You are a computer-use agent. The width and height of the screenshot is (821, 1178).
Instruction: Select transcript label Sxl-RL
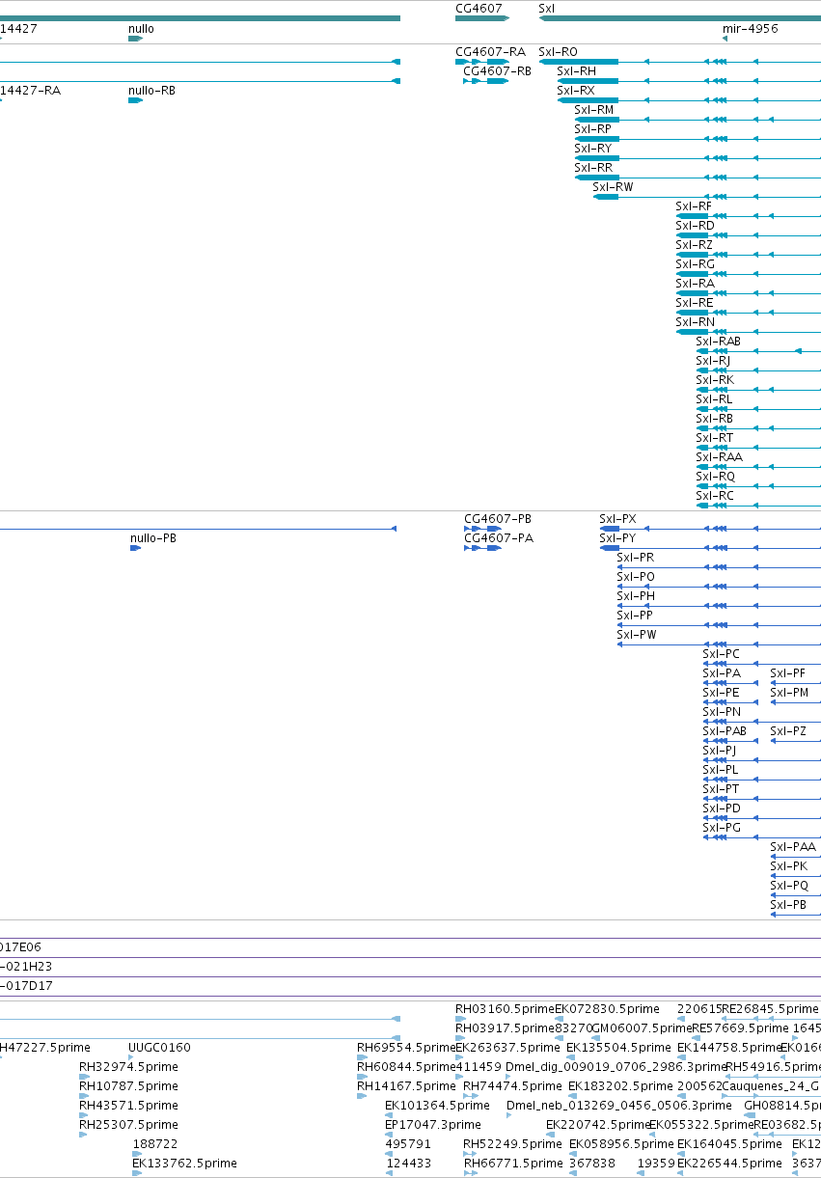[x=715, y=399]
